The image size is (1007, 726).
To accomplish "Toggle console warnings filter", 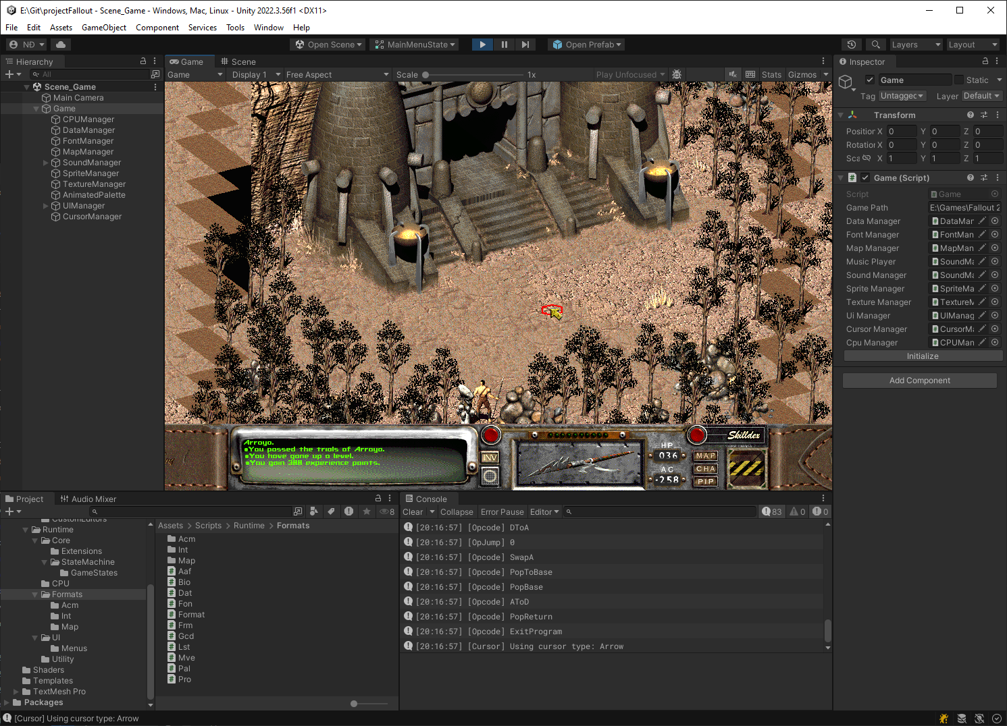I will (798, 511).
